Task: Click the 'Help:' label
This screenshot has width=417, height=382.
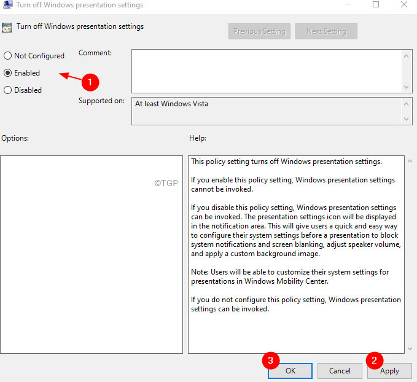Action: (198, 138)
